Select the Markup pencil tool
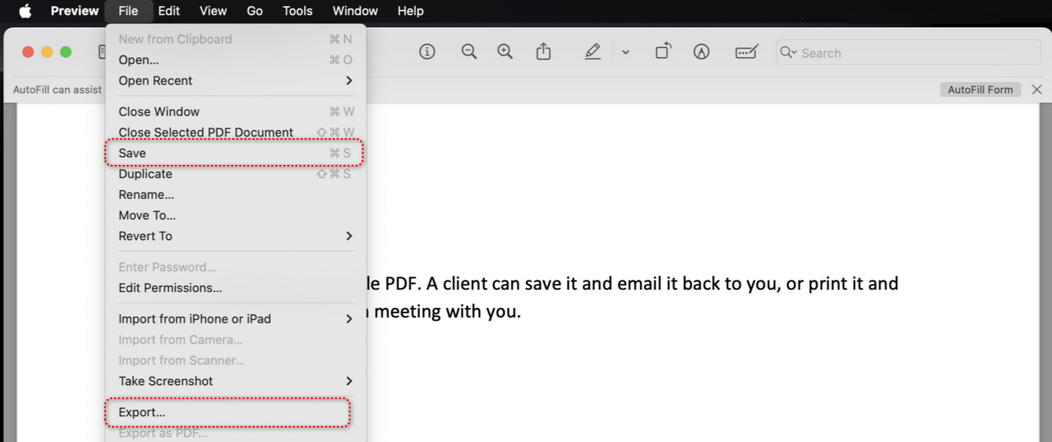The image size is (1052, 442). point(592,51)
